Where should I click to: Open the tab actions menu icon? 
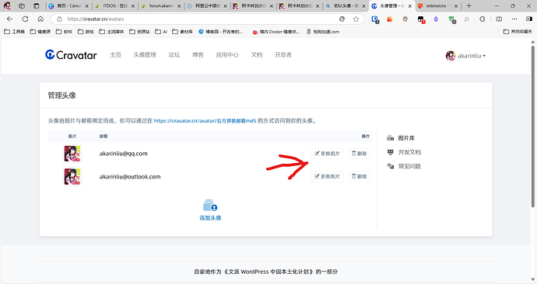pos(37,5)
